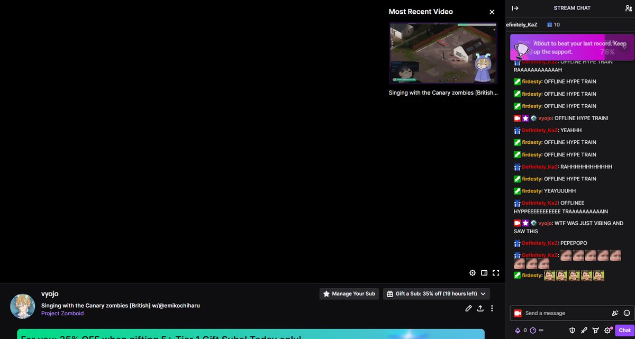Click the Most Recent Video heading
This screenshot has height=339, width=635.
pos(421,12)
